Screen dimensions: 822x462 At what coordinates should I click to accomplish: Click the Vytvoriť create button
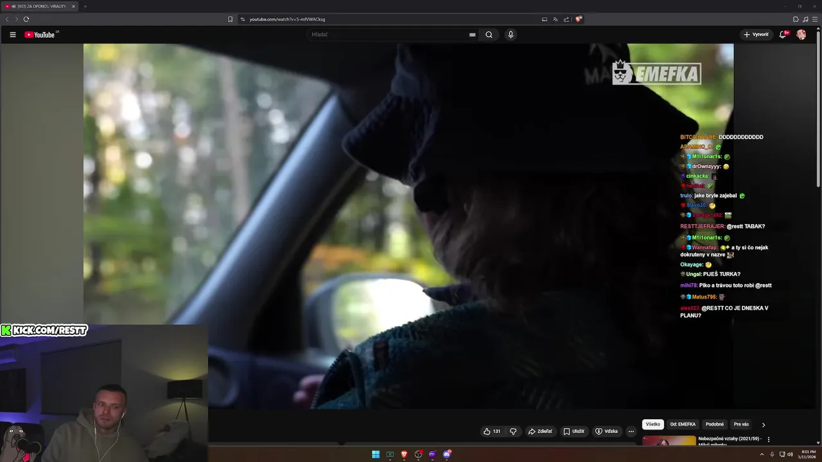[x=756, y=35]
